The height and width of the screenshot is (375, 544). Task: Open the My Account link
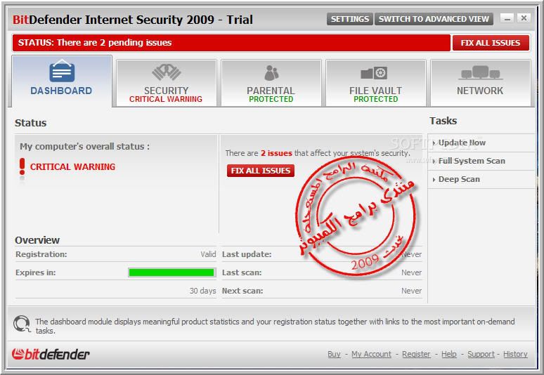371,354
